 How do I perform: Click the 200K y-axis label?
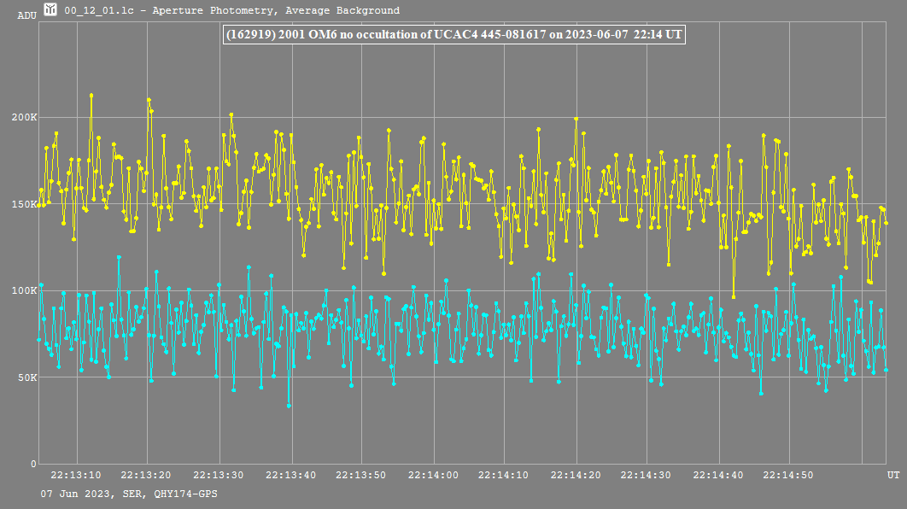(24, 117)
